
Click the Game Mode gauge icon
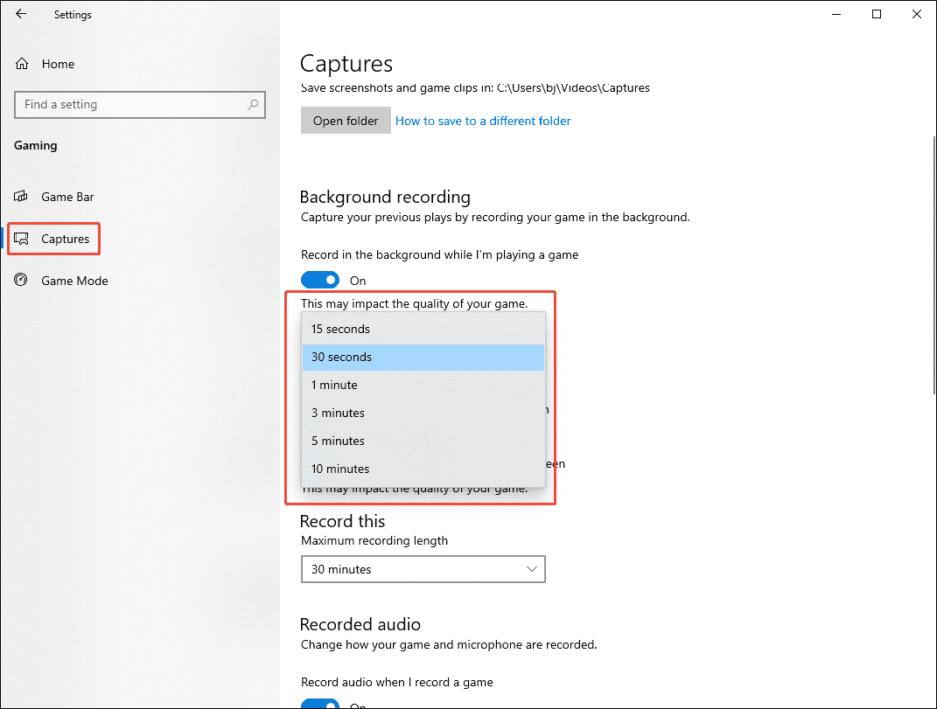tap(21, 280)
